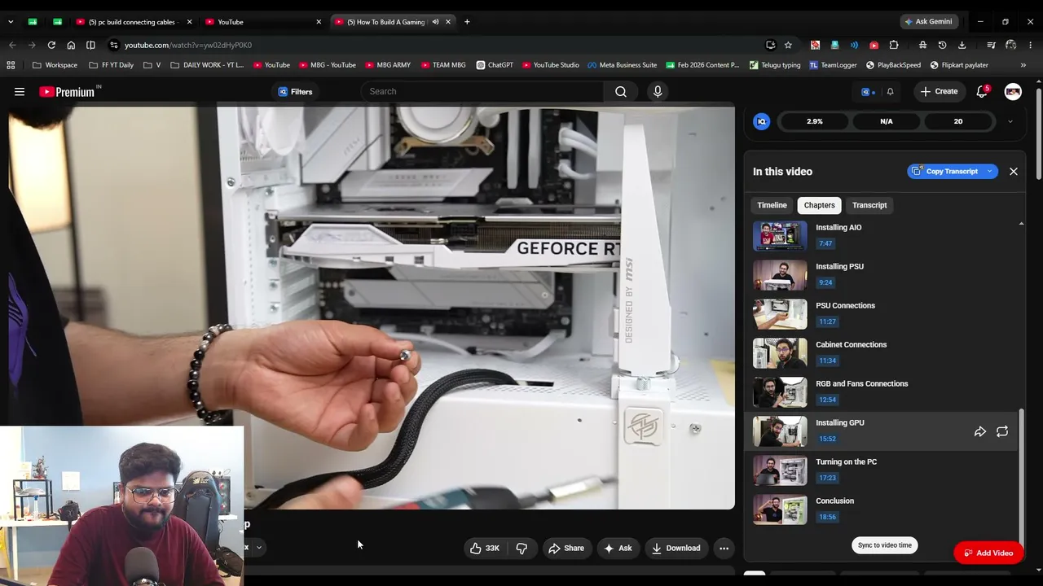Image resolution: width=1043 pixels, height=586 pixels.
Task: Open a new browser tab
Action: pos(467,22)
